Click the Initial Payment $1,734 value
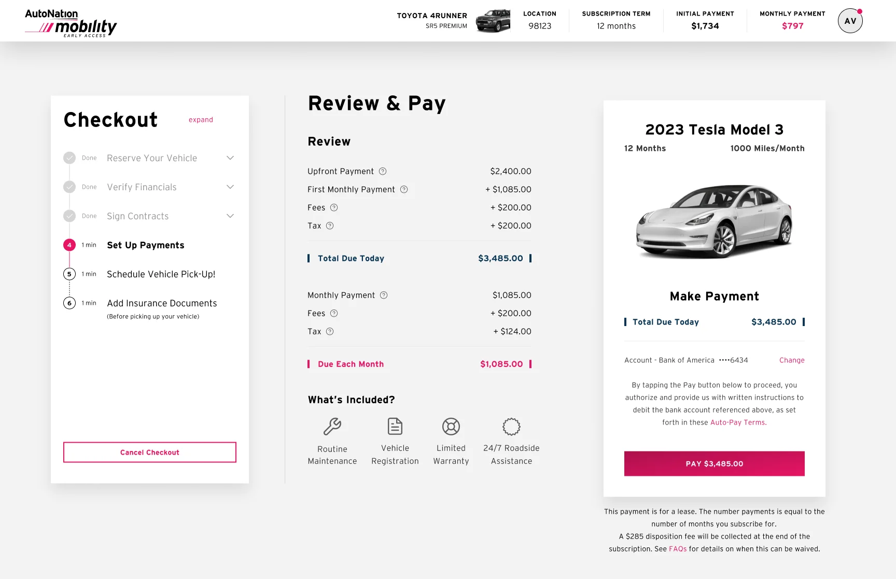The image size is (896, 579). [705, 26]
